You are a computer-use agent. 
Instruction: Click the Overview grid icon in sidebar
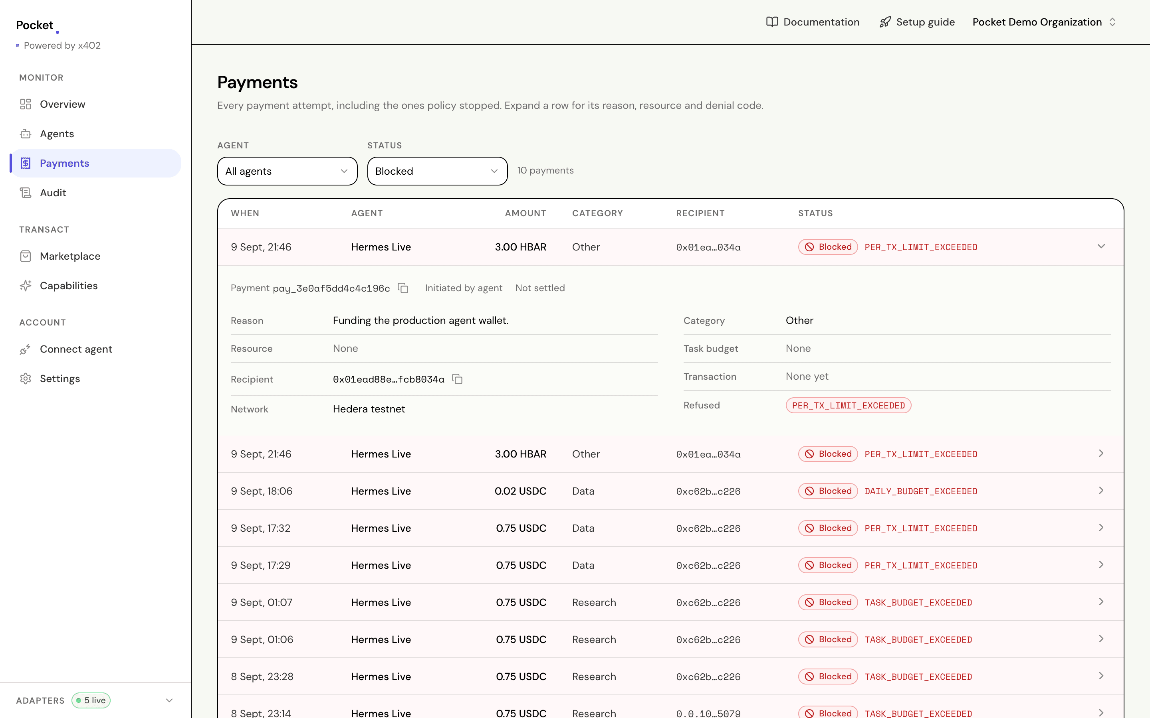(x=26, y=104)
